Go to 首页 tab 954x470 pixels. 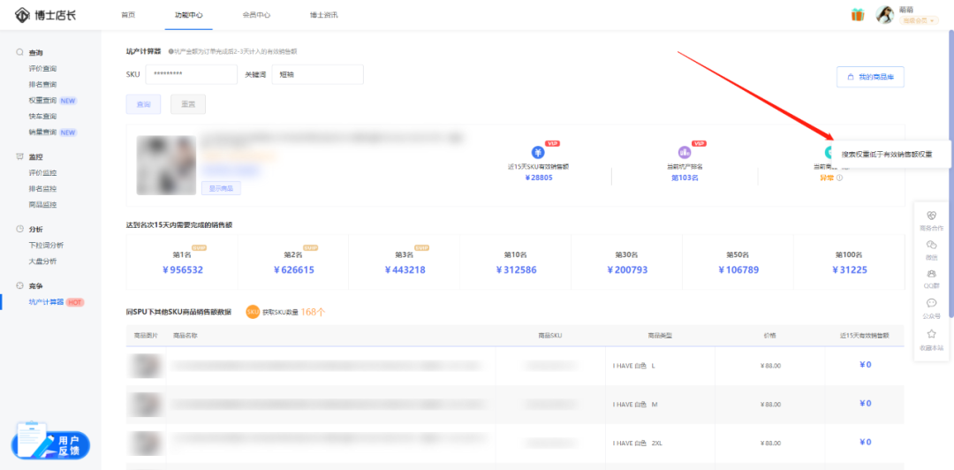(128, 15)
